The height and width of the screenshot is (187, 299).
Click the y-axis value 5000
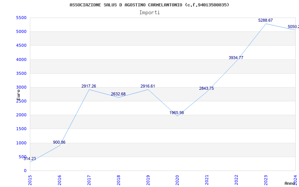[x=21, y=32]
